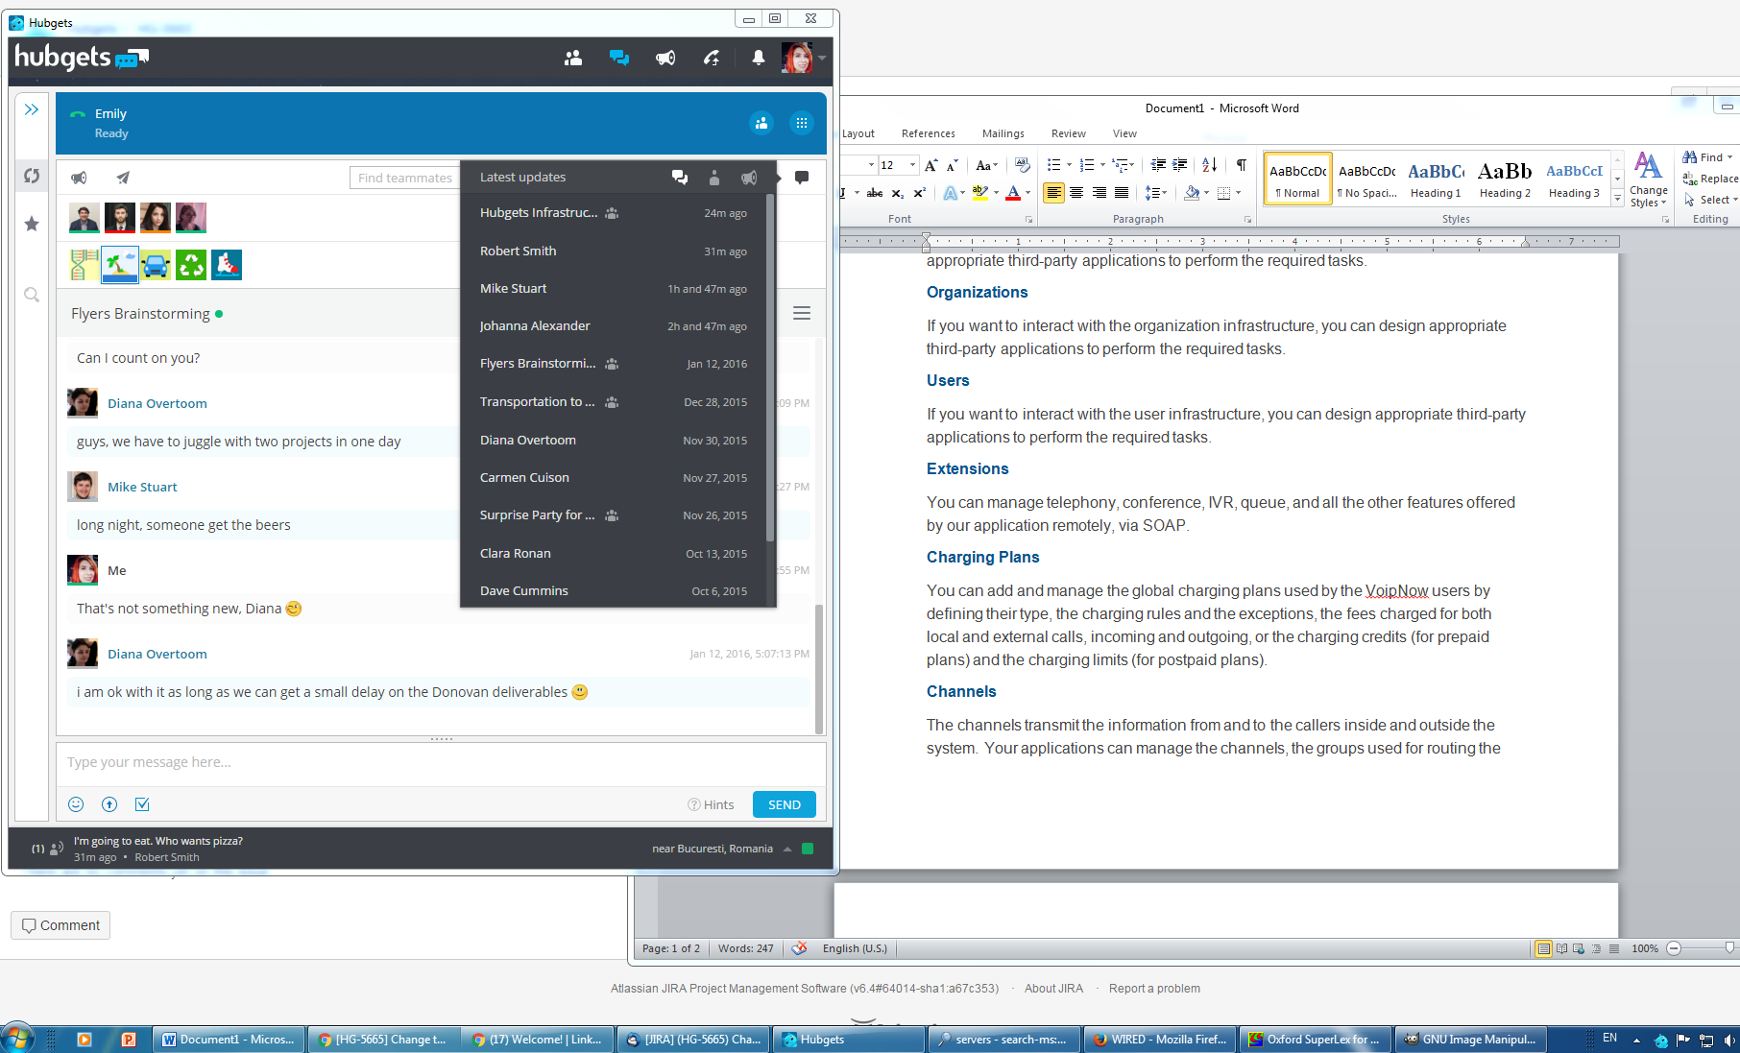Open the font size dropdown in Word
The height and width of the screenshot is (1053, 1740).
912,165
